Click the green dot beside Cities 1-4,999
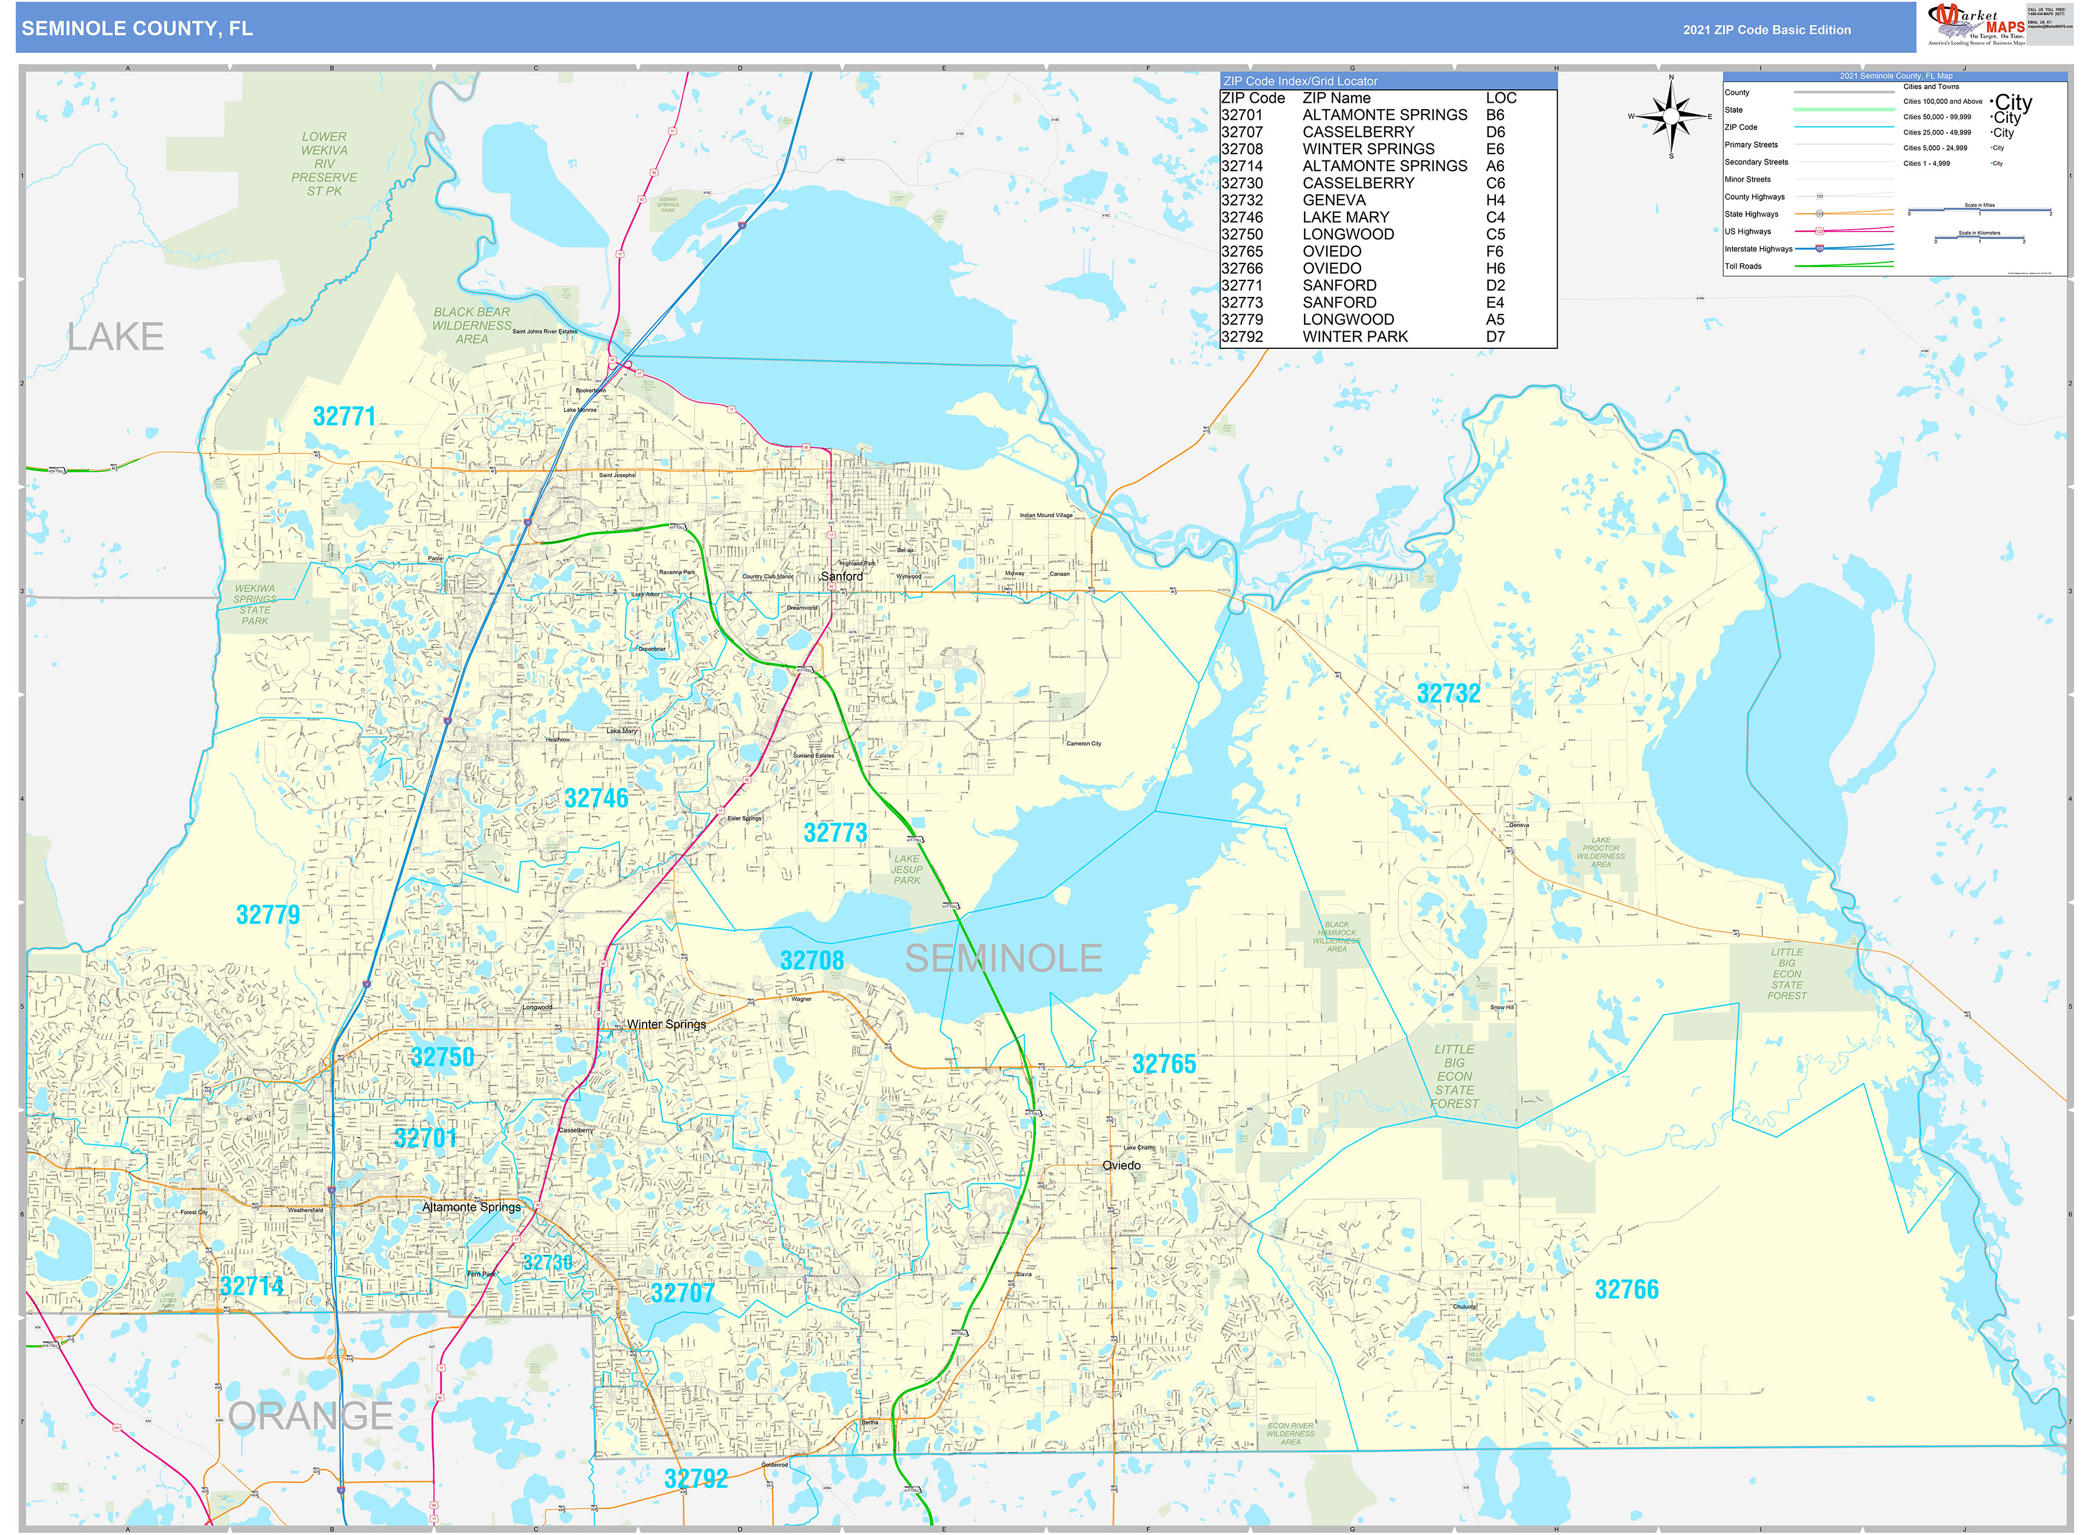 tap(1992, 164)
